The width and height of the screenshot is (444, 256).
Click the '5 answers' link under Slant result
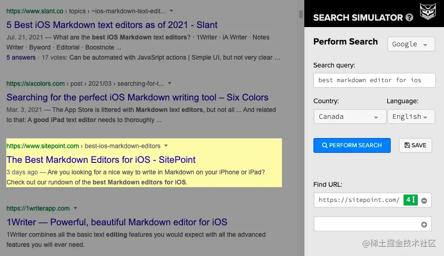point(21,58)
